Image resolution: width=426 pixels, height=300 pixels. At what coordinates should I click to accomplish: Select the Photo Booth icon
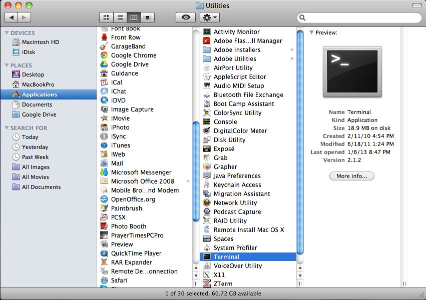(x=104, y=226)
